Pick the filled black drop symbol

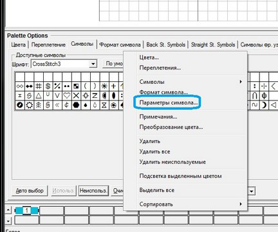(86, 105)
